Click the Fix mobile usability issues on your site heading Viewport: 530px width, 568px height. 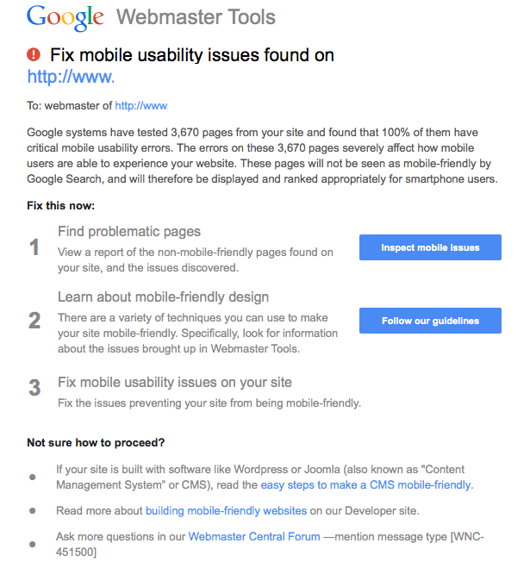tap(175, 382)
